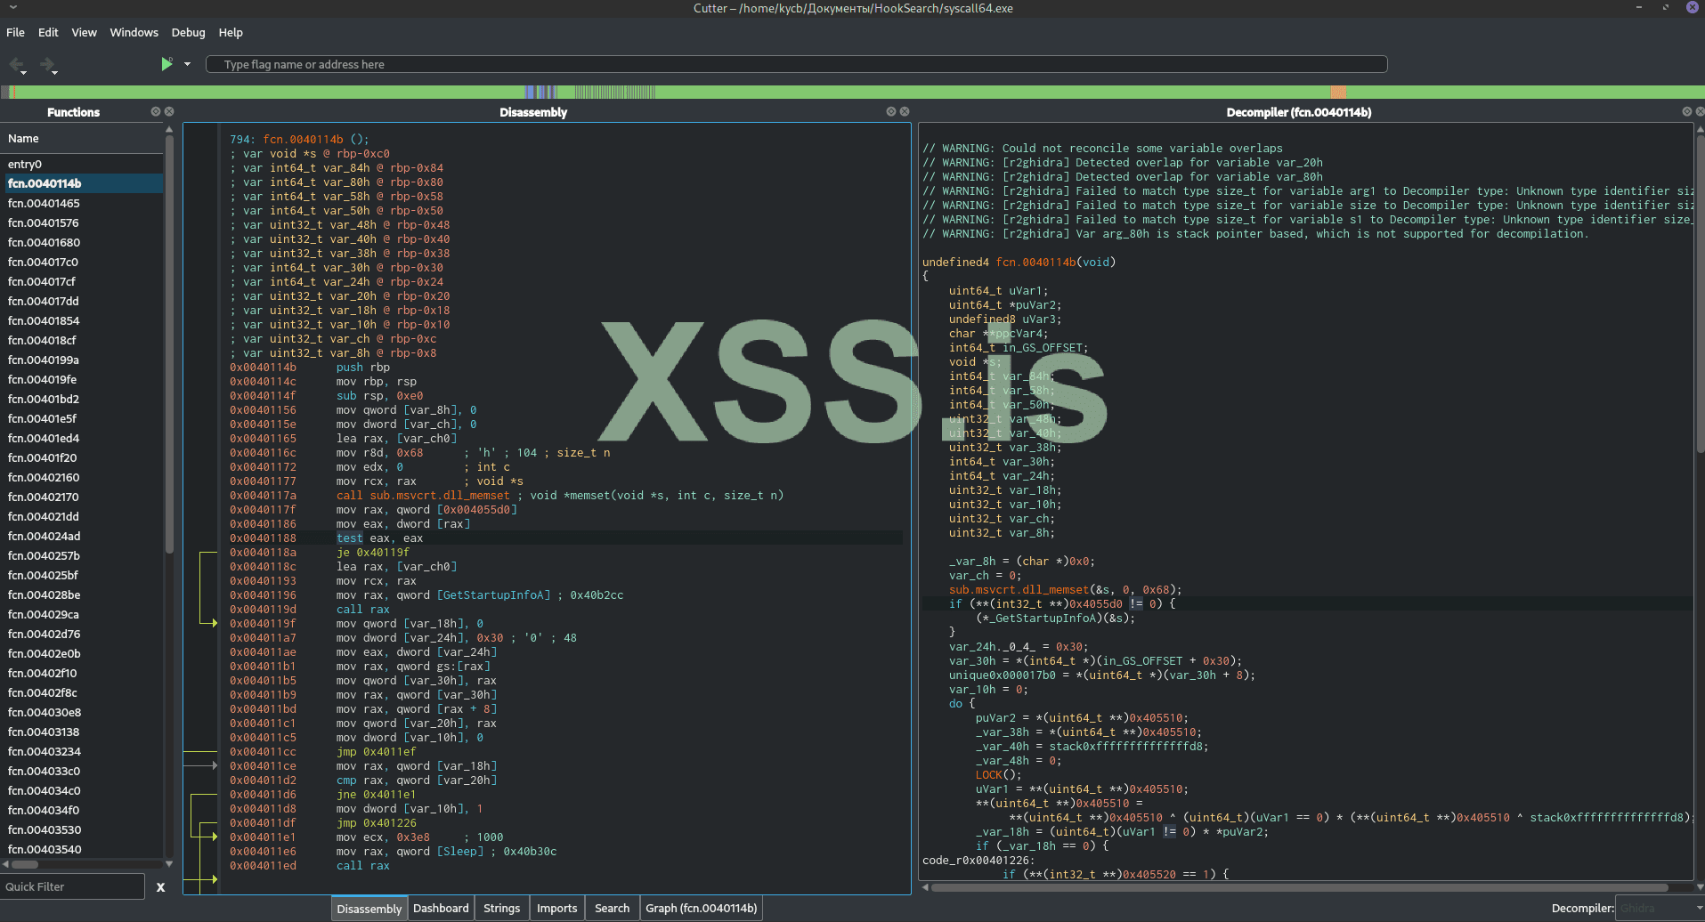Switch to the Dashboard tab

coord(441,909)
